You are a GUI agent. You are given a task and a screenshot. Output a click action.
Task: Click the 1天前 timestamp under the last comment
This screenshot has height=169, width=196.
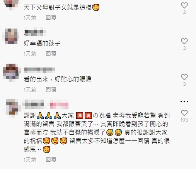click(x=30, y=160)
